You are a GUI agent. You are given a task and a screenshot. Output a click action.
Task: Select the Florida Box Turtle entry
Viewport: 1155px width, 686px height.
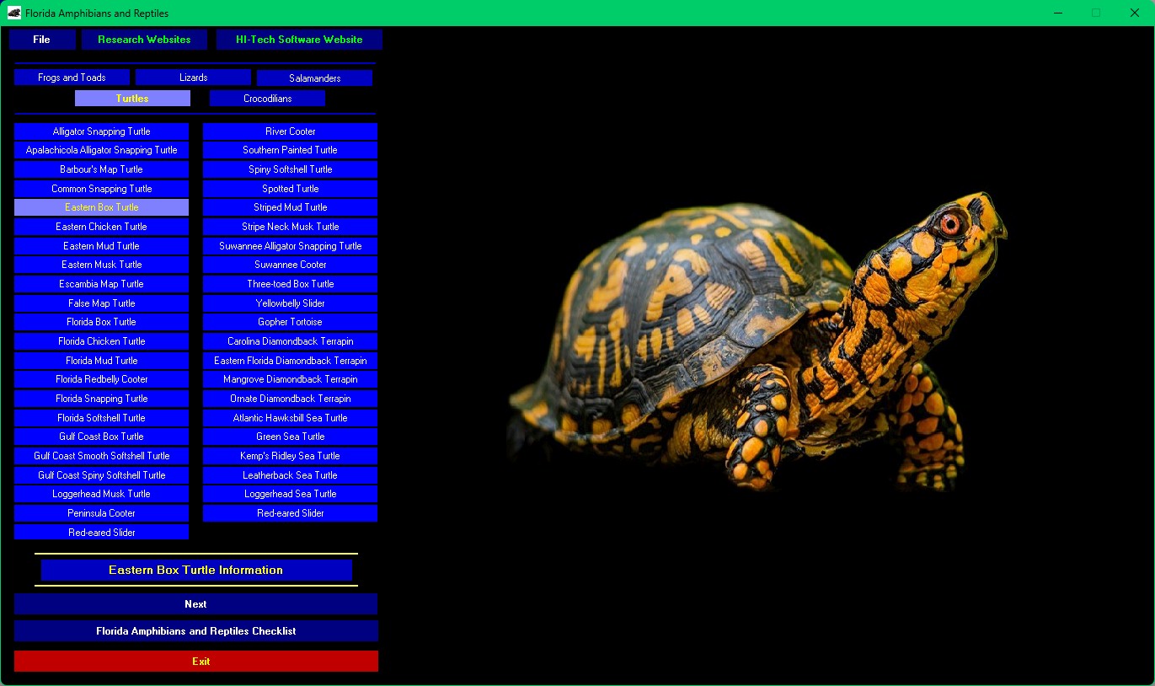[x=101, y=322]
